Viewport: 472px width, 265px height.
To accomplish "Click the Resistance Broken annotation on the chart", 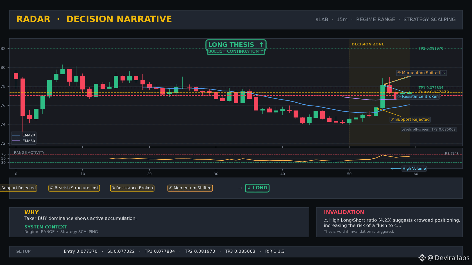I will point(418,96).
